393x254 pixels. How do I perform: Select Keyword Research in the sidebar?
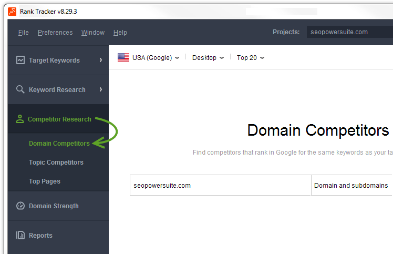coord(58,89)
